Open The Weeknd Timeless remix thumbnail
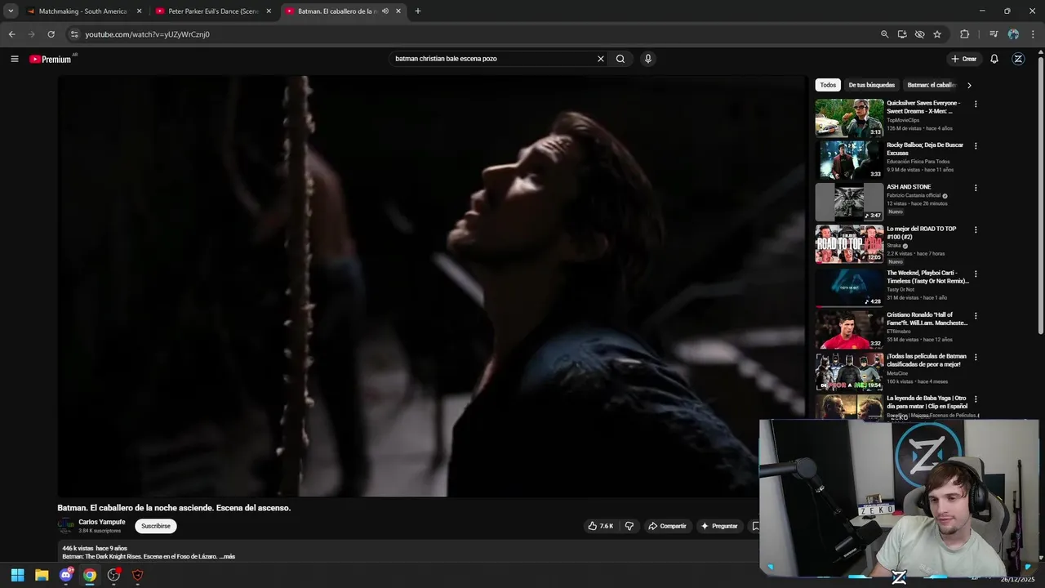 tap(849, 287)
